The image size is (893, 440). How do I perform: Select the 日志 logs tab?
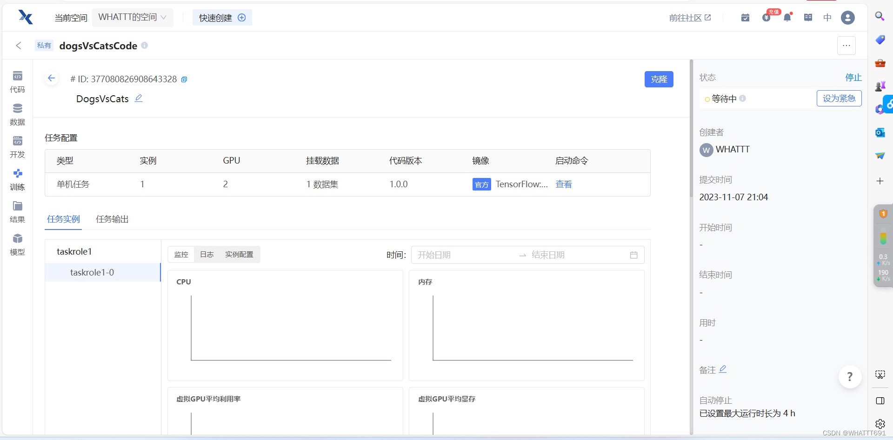click(x=207, y=255)
